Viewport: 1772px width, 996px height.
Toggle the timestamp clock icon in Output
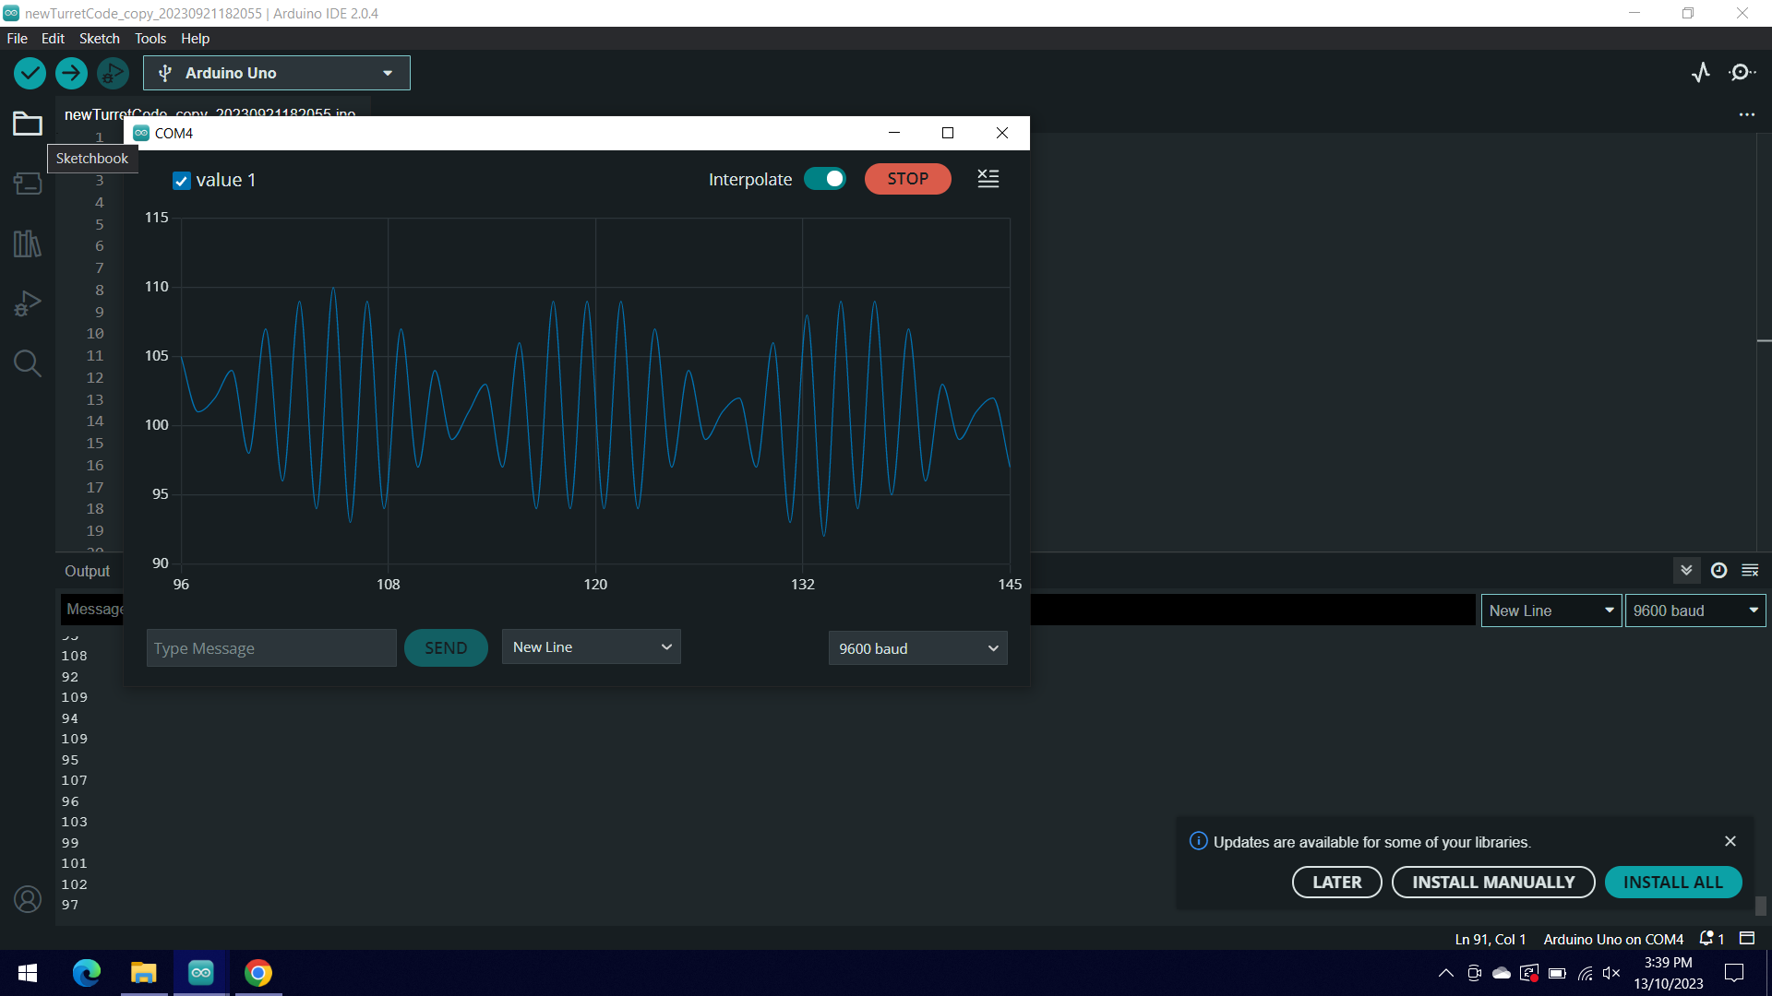pos(1718,571)
